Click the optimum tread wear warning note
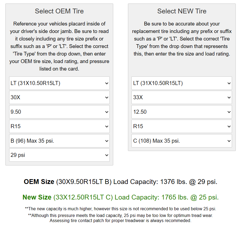250x225 pixels. point(120,215)
